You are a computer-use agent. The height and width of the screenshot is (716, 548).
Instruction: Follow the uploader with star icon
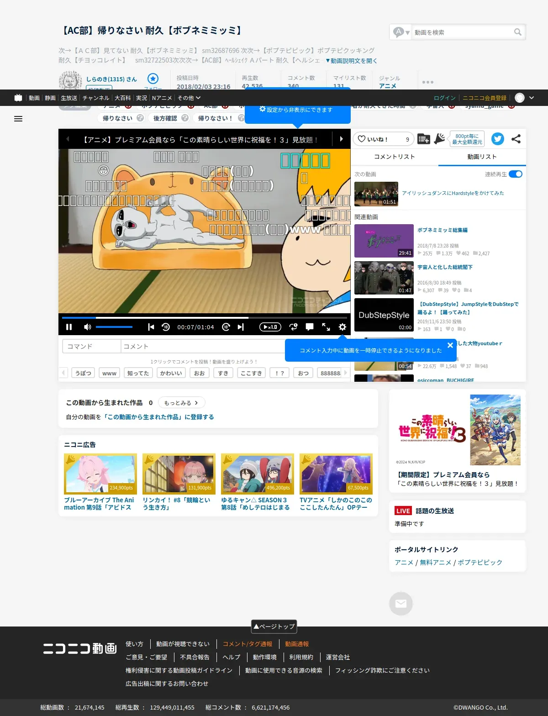coord(153,79)
